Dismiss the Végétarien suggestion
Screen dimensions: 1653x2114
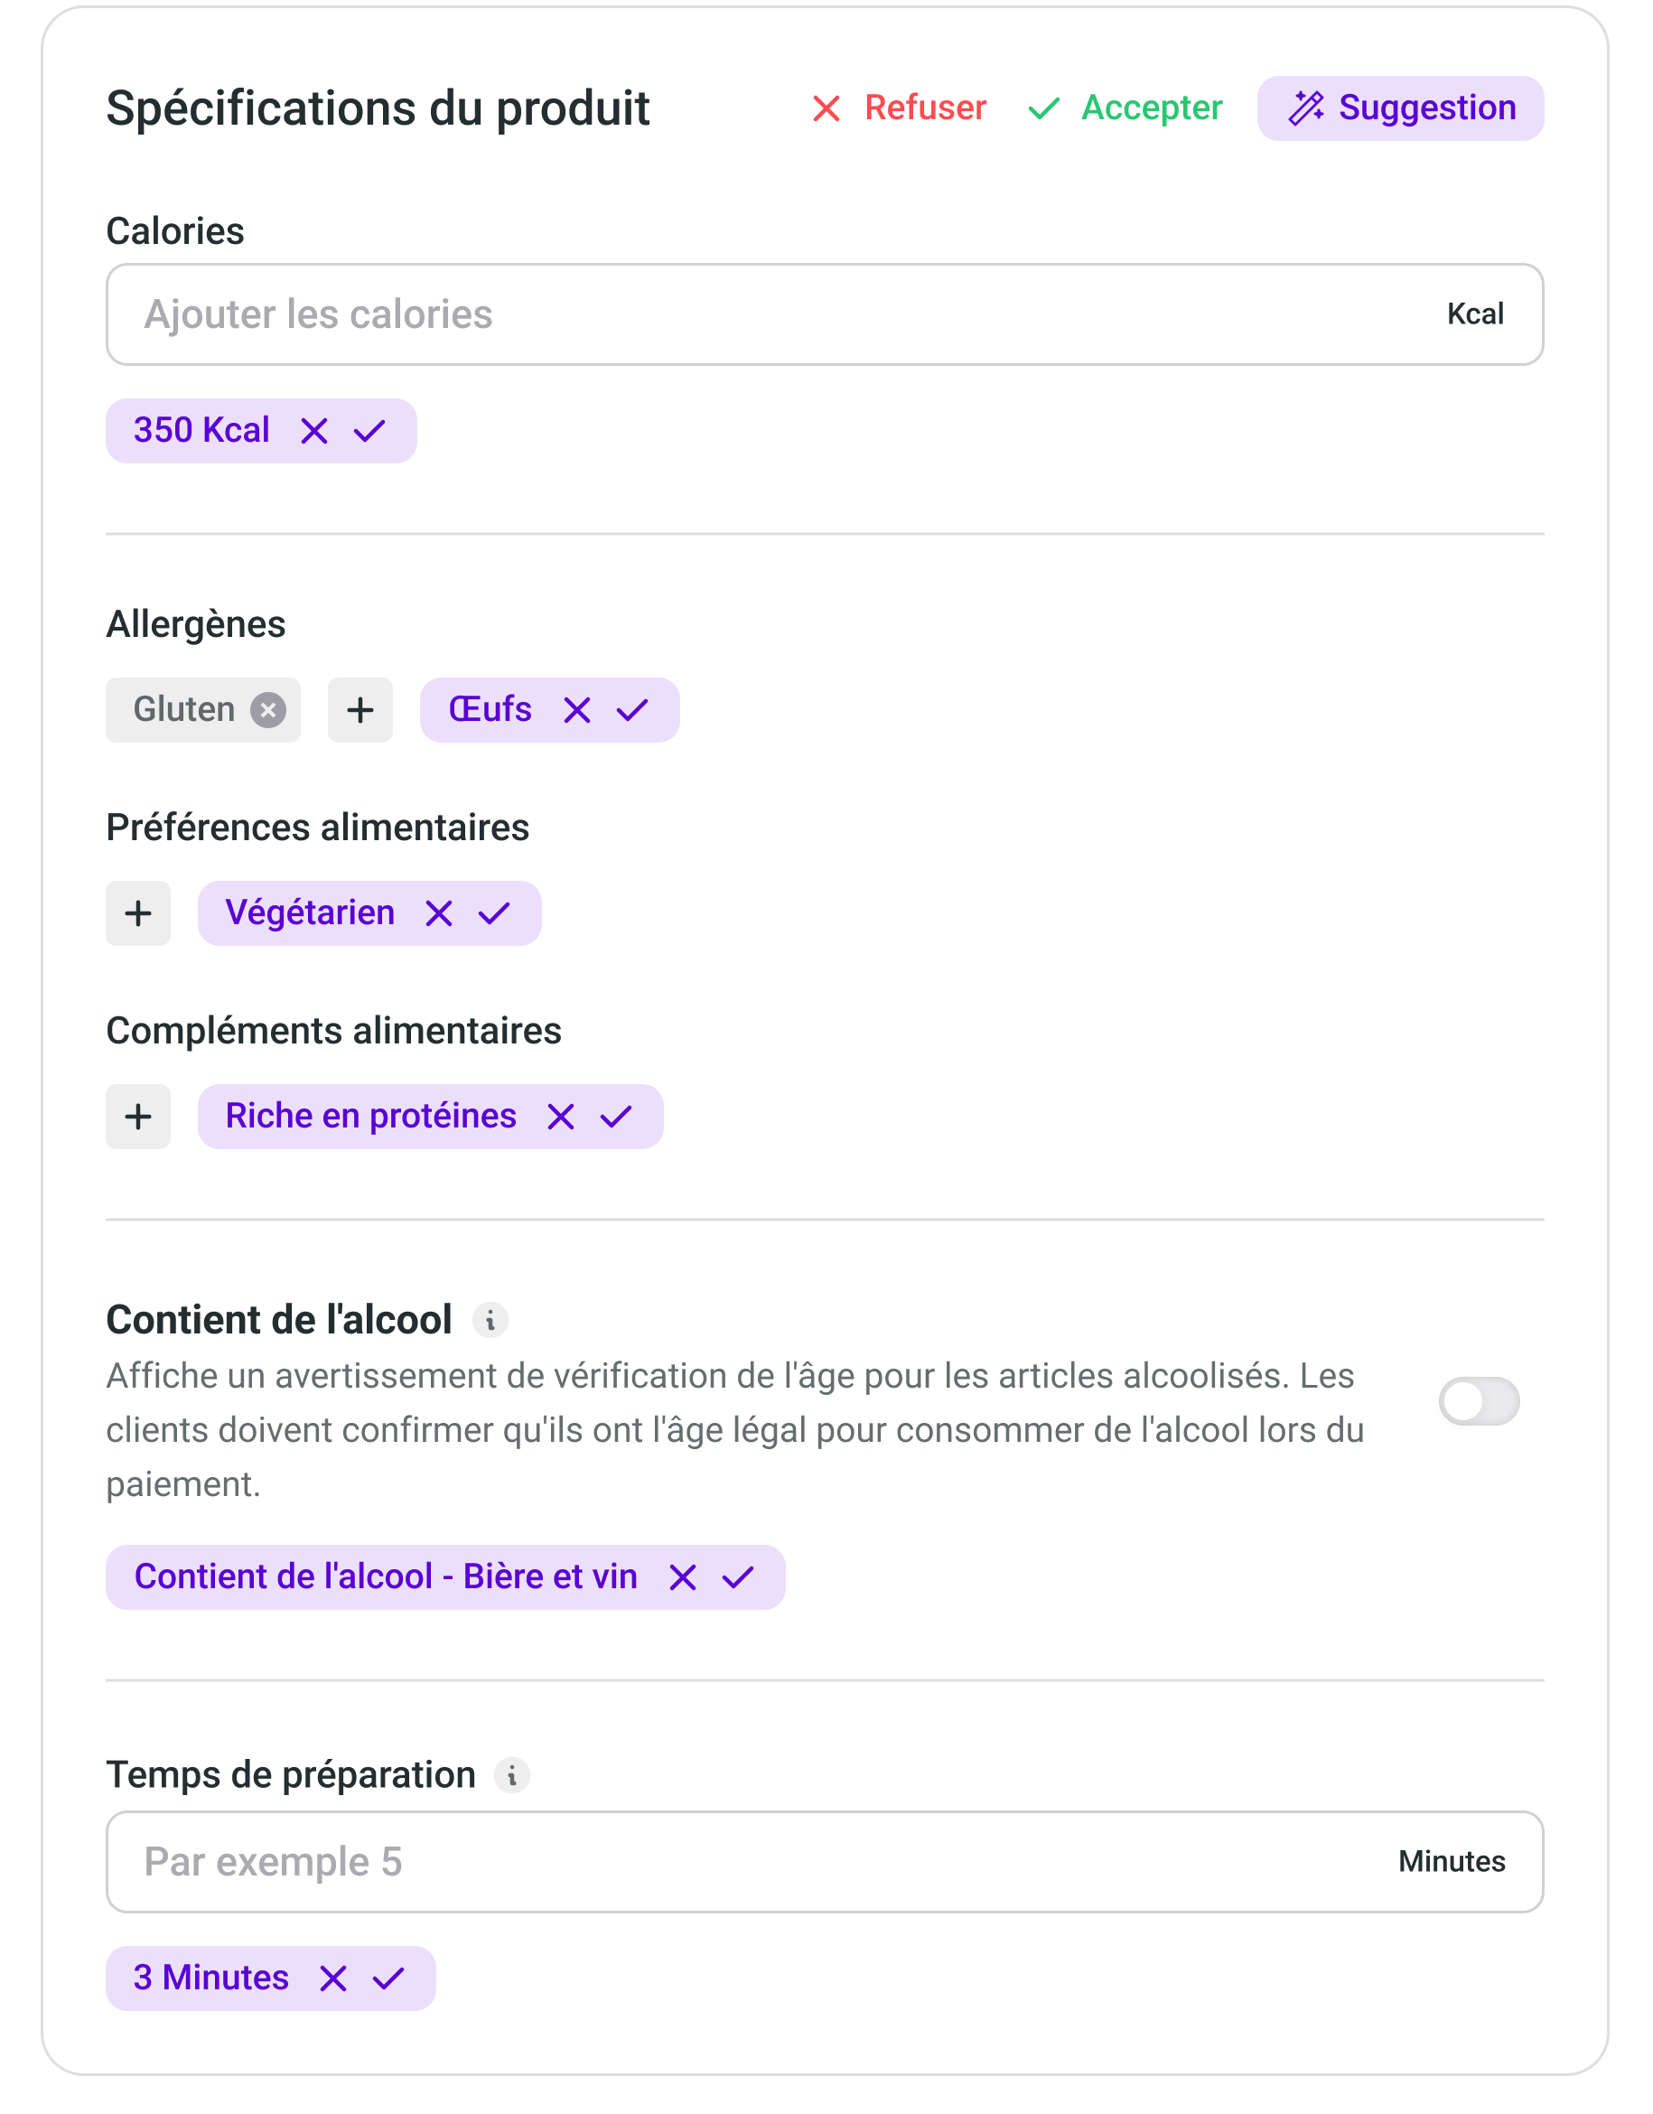[x=438, y=913]
